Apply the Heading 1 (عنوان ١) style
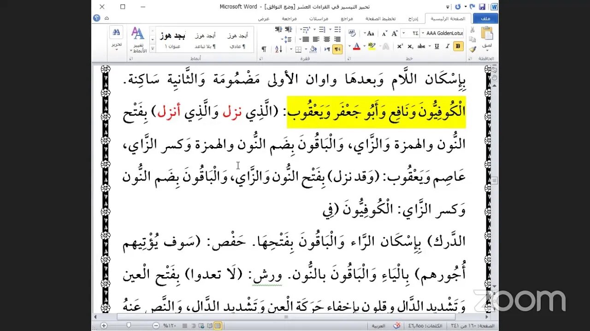 click(x=172, y=40)
